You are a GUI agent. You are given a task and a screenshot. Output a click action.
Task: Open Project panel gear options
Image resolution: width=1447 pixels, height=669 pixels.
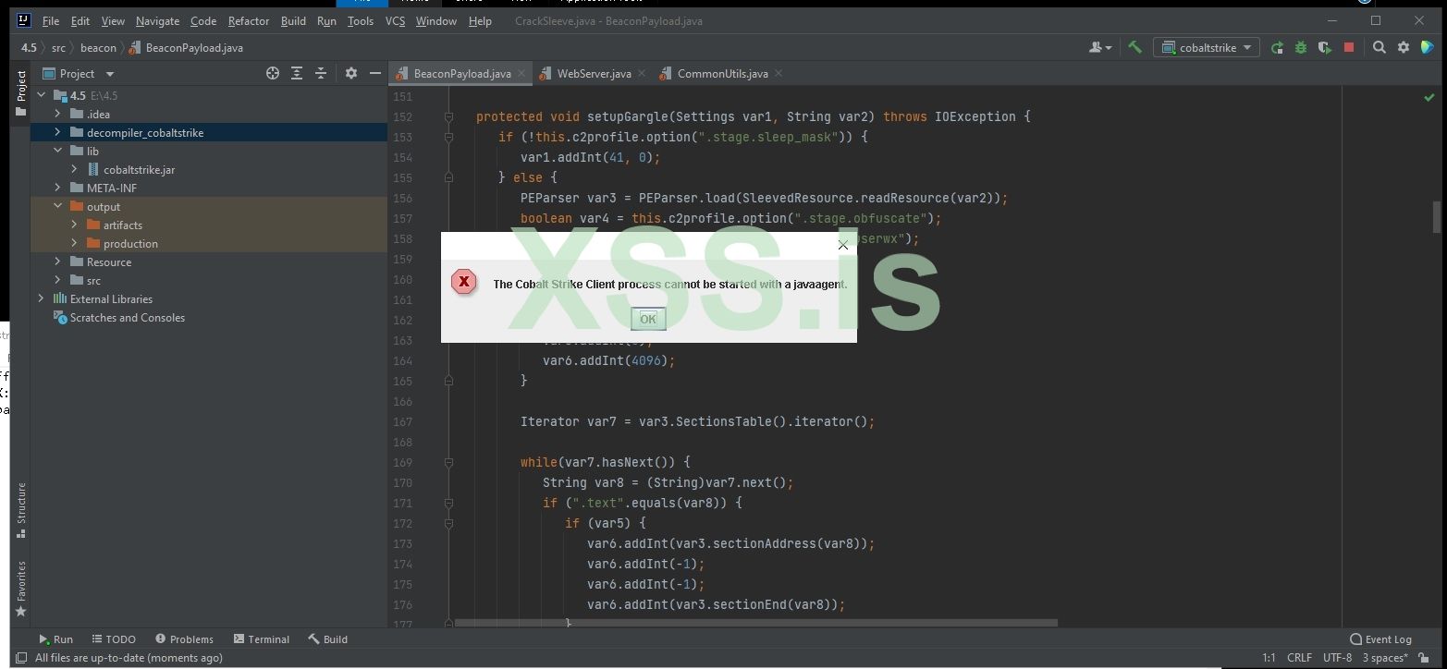click(351, 74)
